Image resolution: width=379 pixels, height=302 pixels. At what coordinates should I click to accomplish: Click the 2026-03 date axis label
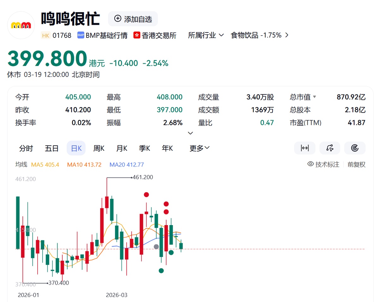click(117, 295)
